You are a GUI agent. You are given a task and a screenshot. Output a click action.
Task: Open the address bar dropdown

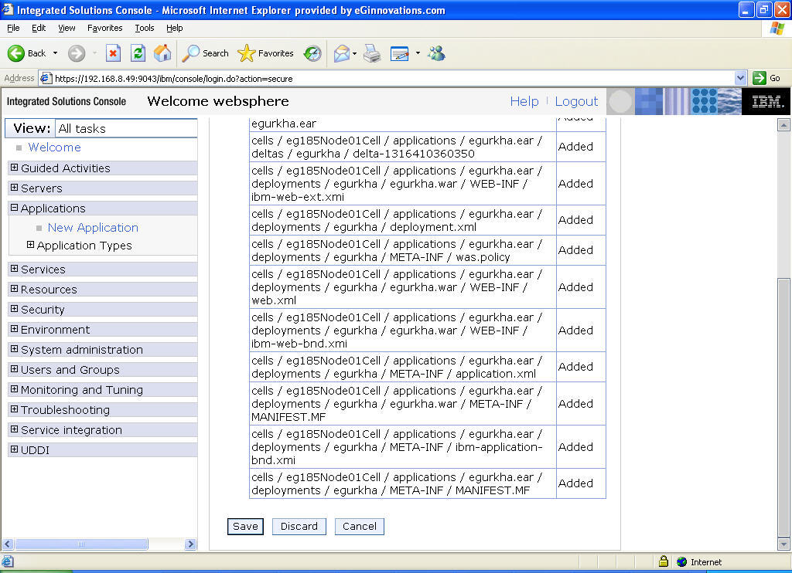click(x=740, y=78)
